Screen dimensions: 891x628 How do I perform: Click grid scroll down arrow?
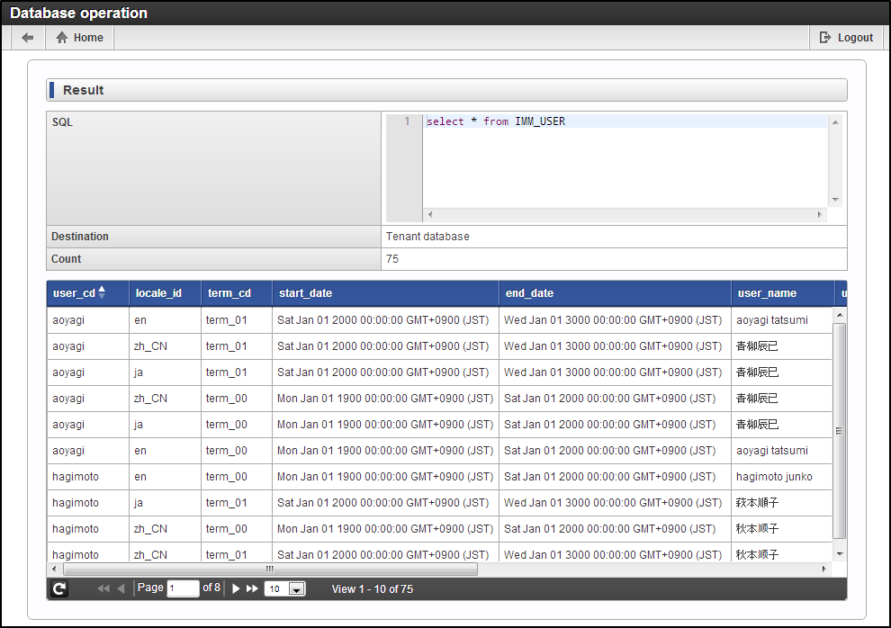click(x=840, y=553)
